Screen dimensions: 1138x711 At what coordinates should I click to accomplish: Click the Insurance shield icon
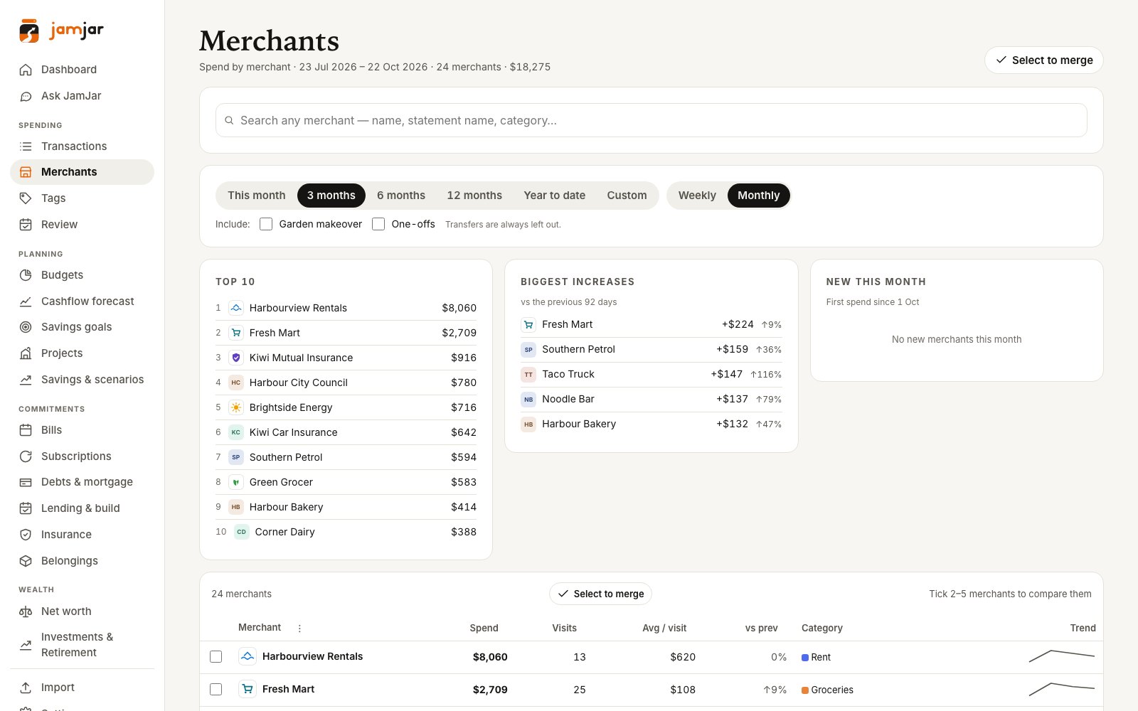click(26, 535)
